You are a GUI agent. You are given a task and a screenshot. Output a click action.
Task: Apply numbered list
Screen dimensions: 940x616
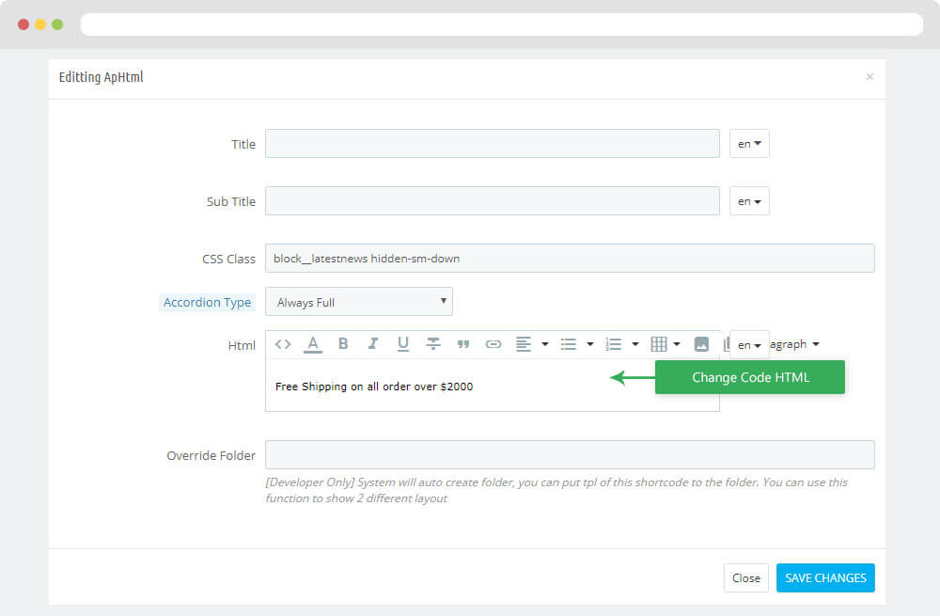tap(613, 344)
